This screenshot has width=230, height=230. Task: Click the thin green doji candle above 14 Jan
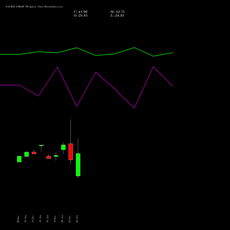click(x=41, y=145)
